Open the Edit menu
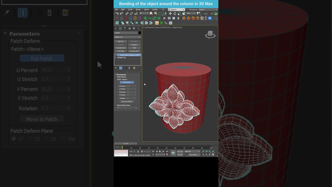This screenshot has height=187, width=332. 123,10
